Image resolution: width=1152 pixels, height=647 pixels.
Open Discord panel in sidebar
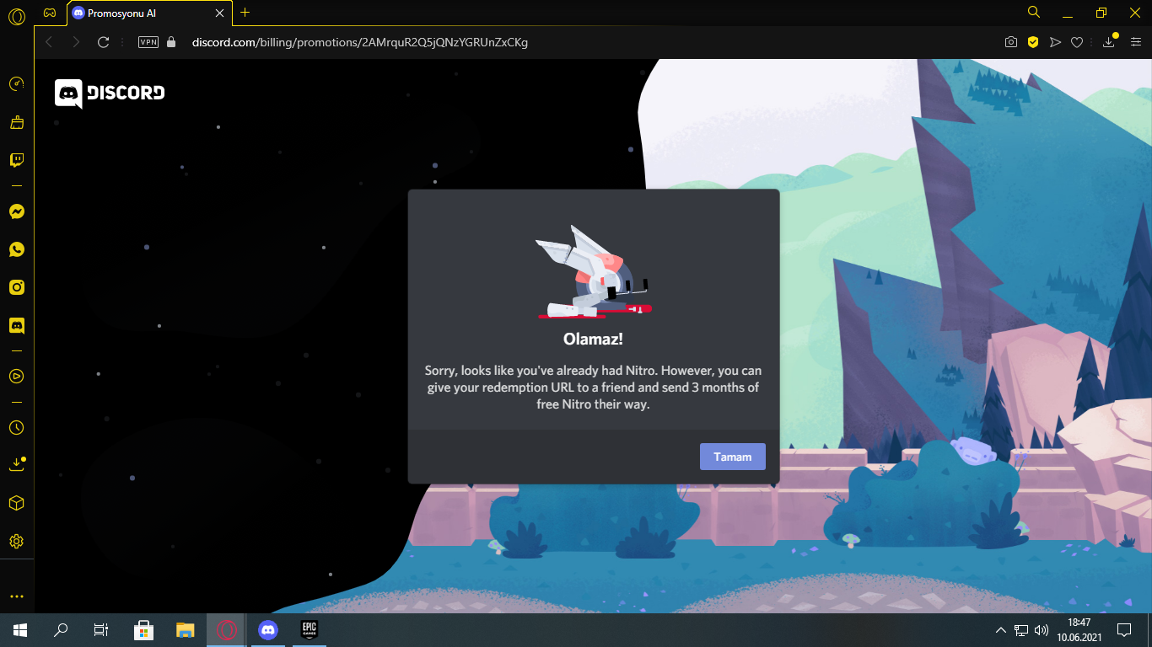16,325
